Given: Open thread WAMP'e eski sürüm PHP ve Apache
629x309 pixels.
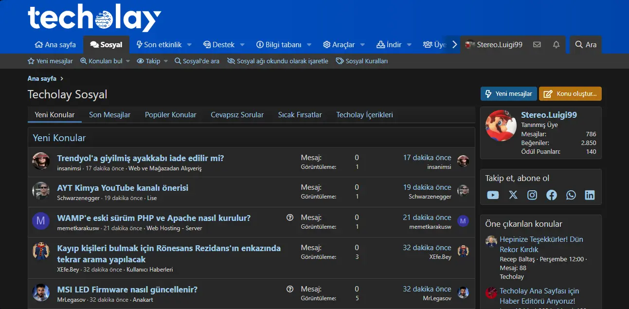Looking at the screenshot, I should click(x=154, y=218).
